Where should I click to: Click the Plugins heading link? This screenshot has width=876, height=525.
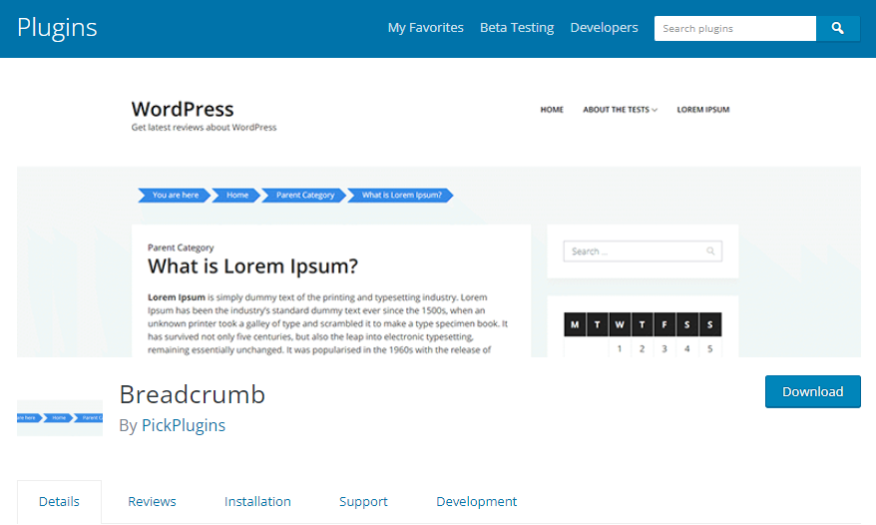point(57,27)
